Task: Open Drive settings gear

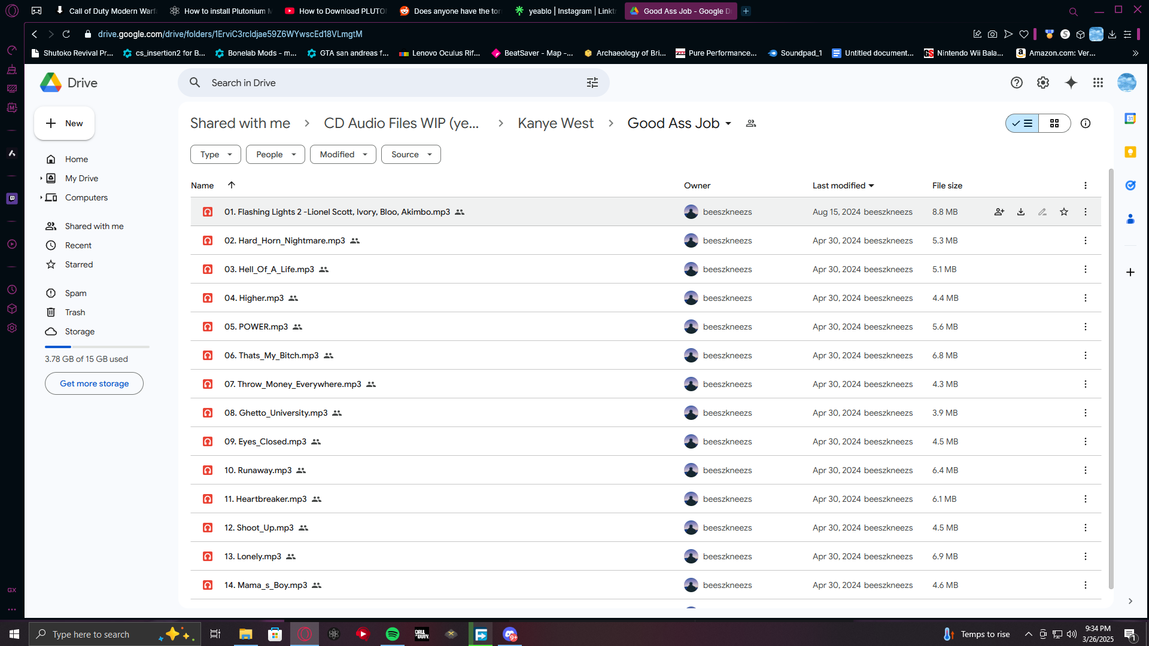Action: pyautogui.click(x=1043, y=83)
